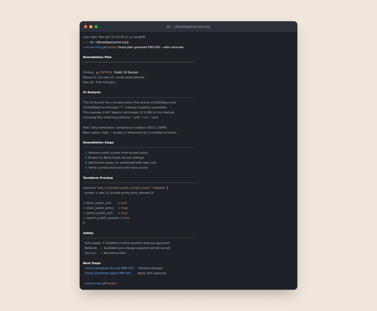Click the checkmark next to Rollback Available
This screenshot has width=377, height=311.
102,248
